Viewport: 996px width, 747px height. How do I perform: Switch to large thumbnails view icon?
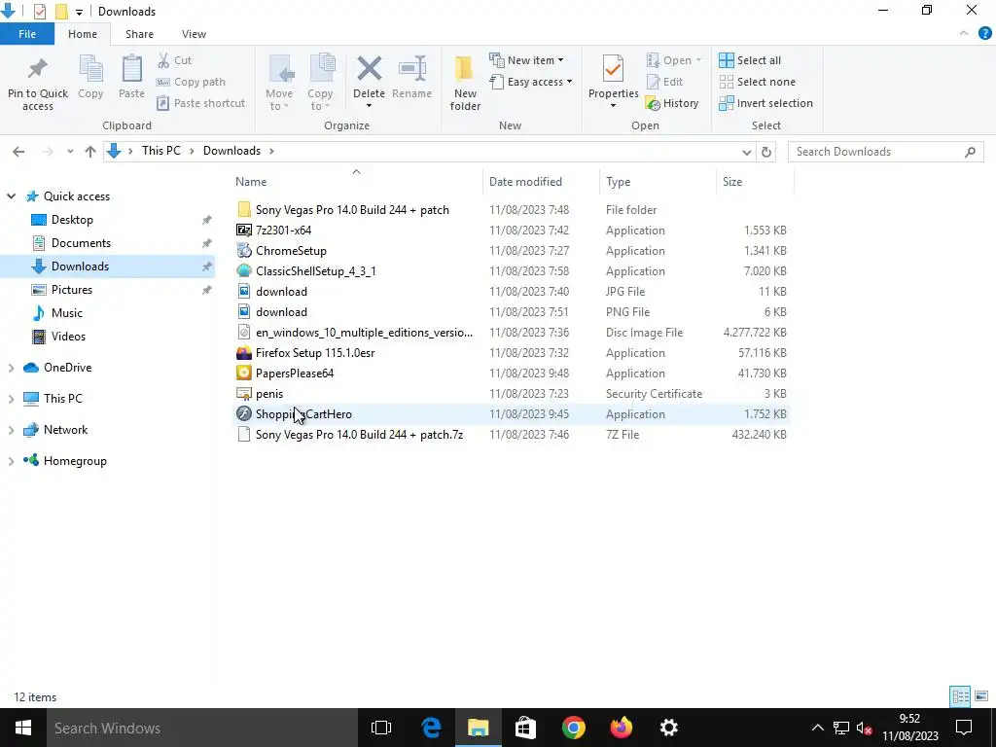pyautogui.click(x=981, y=696)
